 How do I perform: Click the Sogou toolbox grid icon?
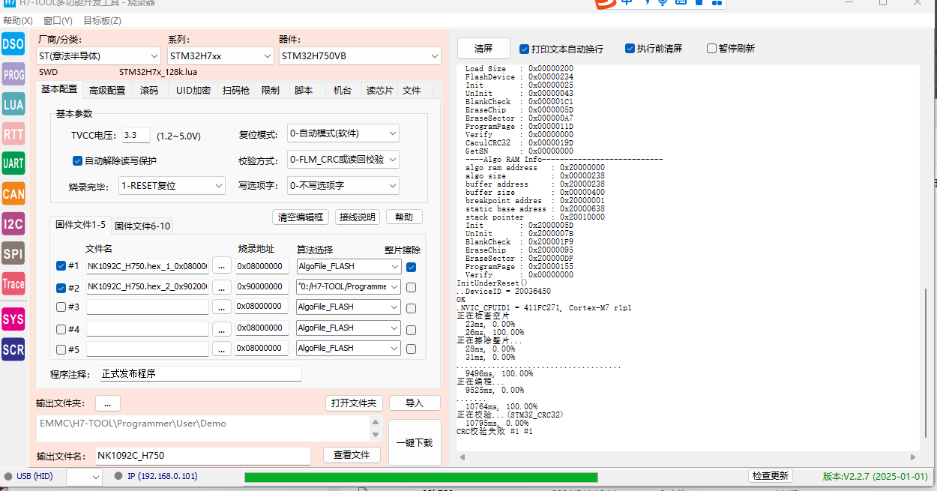[717, 3]
